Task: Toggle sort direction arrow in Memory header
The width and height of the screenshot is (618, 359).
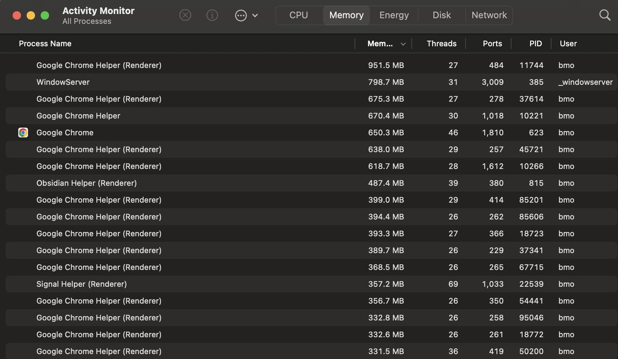Action: pyautogui.click(x=403, y=44)
